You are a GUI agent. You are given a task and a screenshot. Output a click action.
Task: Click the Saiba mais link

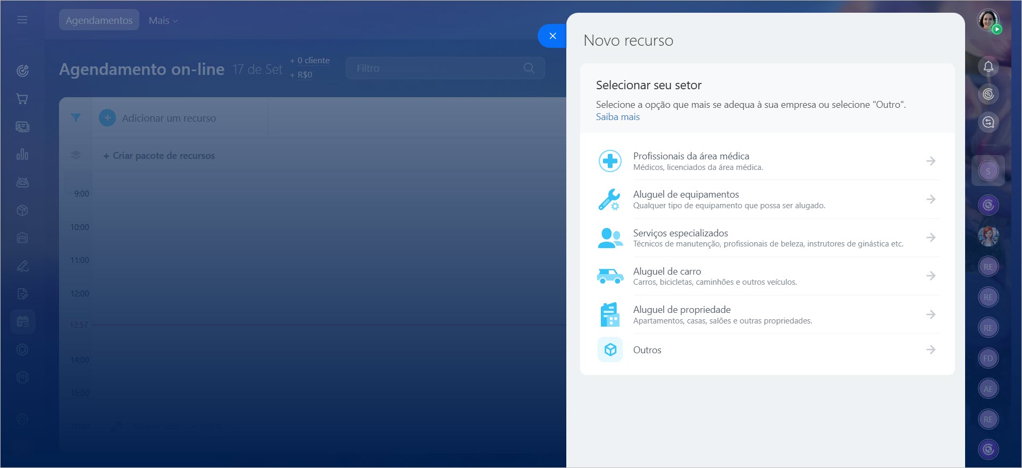pos(617,117)
